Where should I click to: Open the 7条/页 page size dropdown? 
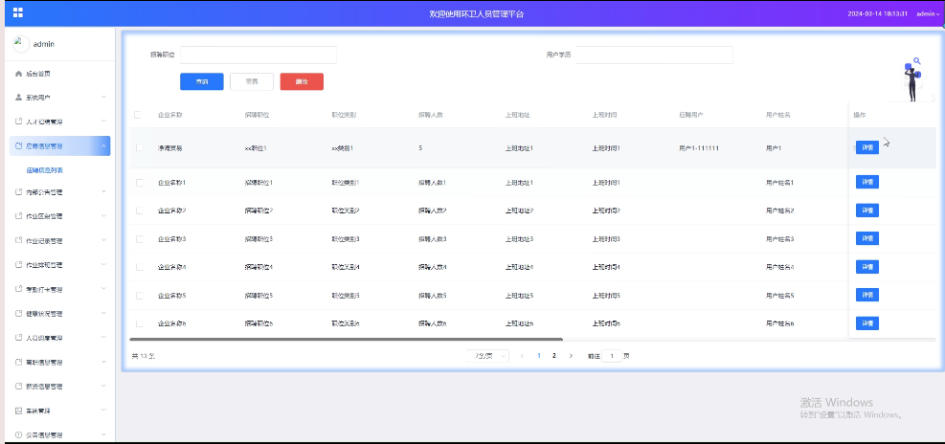[x=487, y=356]
